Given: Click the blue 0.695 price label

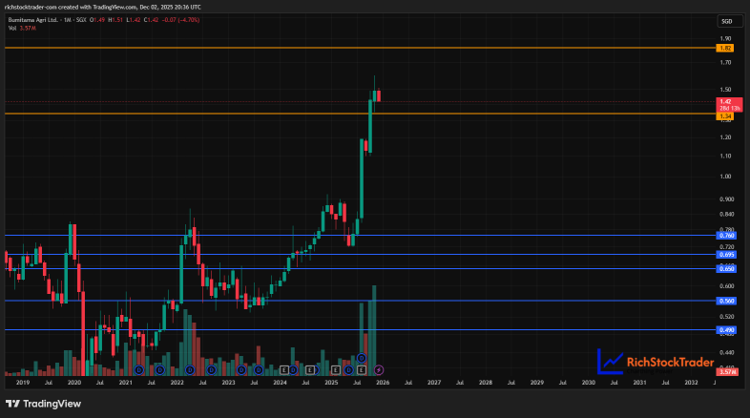Looking at the screenshot, I should coord(726,255).
